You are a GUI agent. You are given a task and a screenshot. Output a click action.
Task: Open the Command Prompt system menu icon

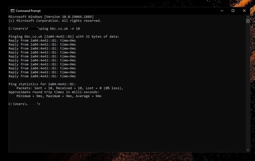12,11
